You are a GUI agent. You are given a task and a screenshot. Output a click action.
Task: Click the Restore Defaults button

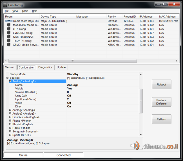coord(162,102)
